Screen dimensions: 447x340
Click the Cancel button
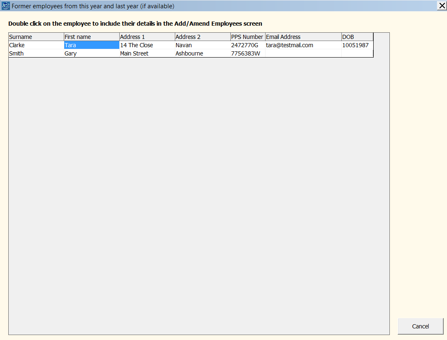(x=420, y=326)
